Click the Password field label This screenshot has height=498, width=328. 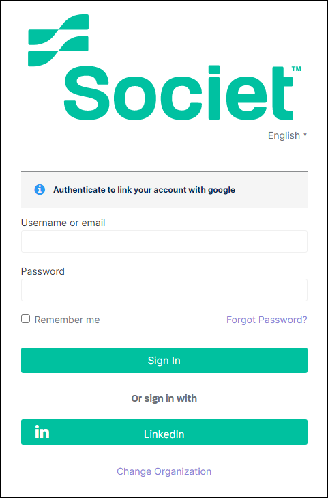coord(43,271)
